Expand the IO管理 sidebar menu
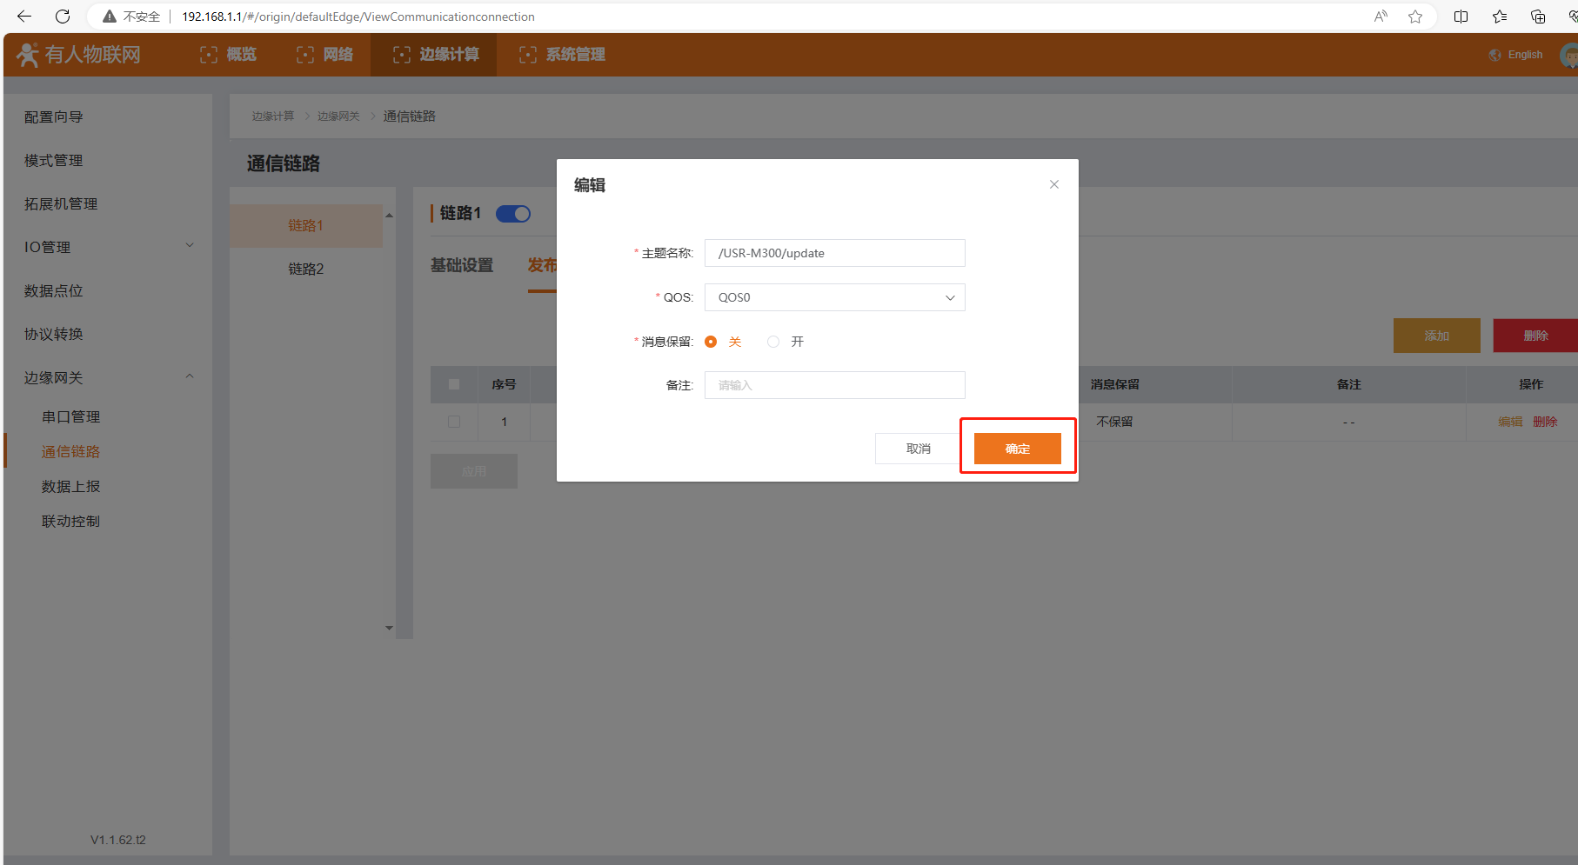 pyautogui.click(x=109, y=247)
